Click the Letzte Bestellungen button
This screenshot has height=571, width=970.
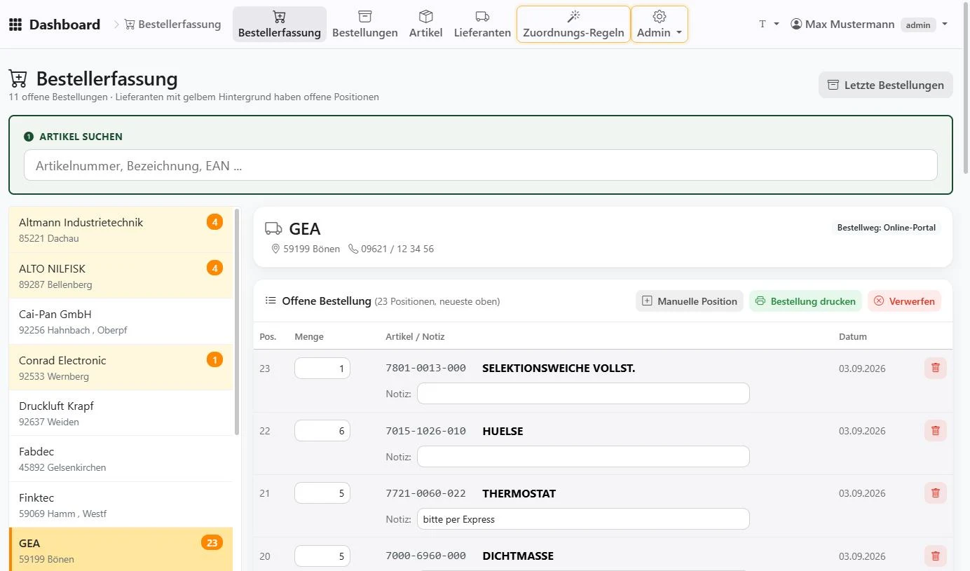(x=886, y=85)
